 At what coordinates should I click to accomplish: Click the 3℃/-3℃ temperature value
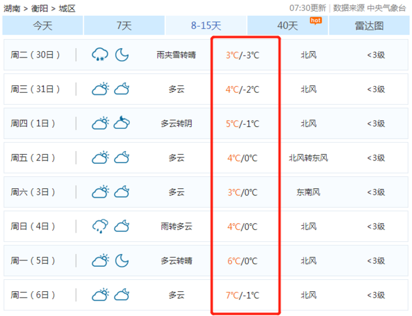coord(242,55)
